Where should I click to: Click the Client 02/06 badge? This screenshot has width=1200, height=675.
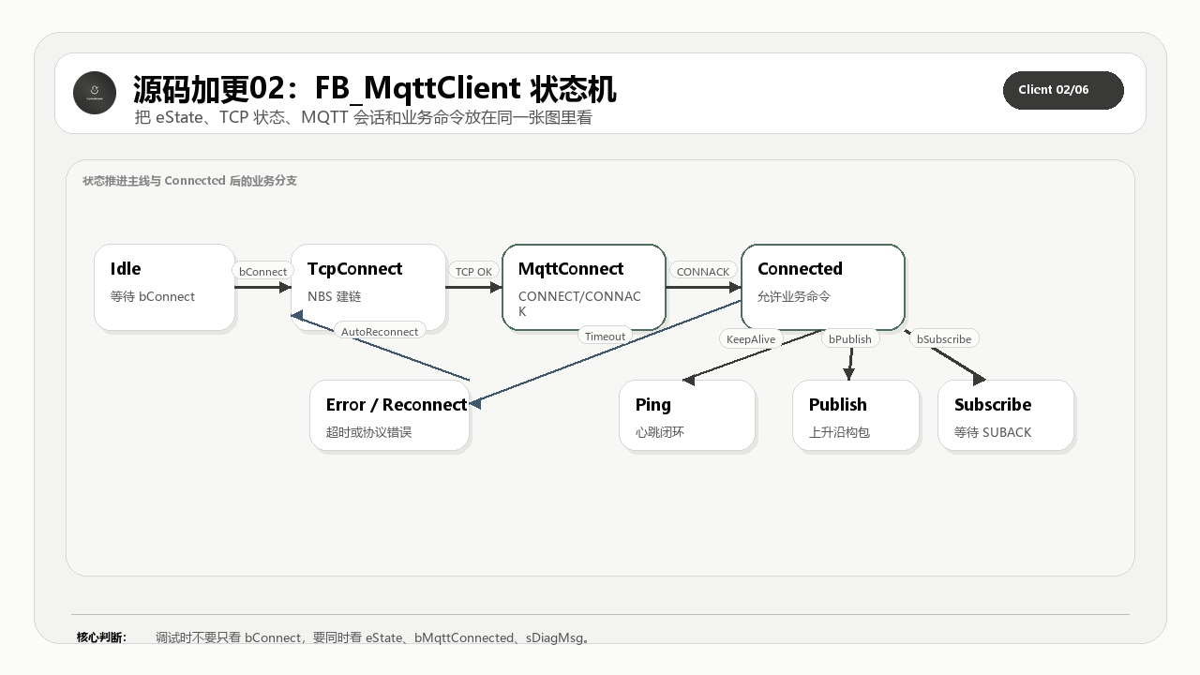tap(1063, 90)
